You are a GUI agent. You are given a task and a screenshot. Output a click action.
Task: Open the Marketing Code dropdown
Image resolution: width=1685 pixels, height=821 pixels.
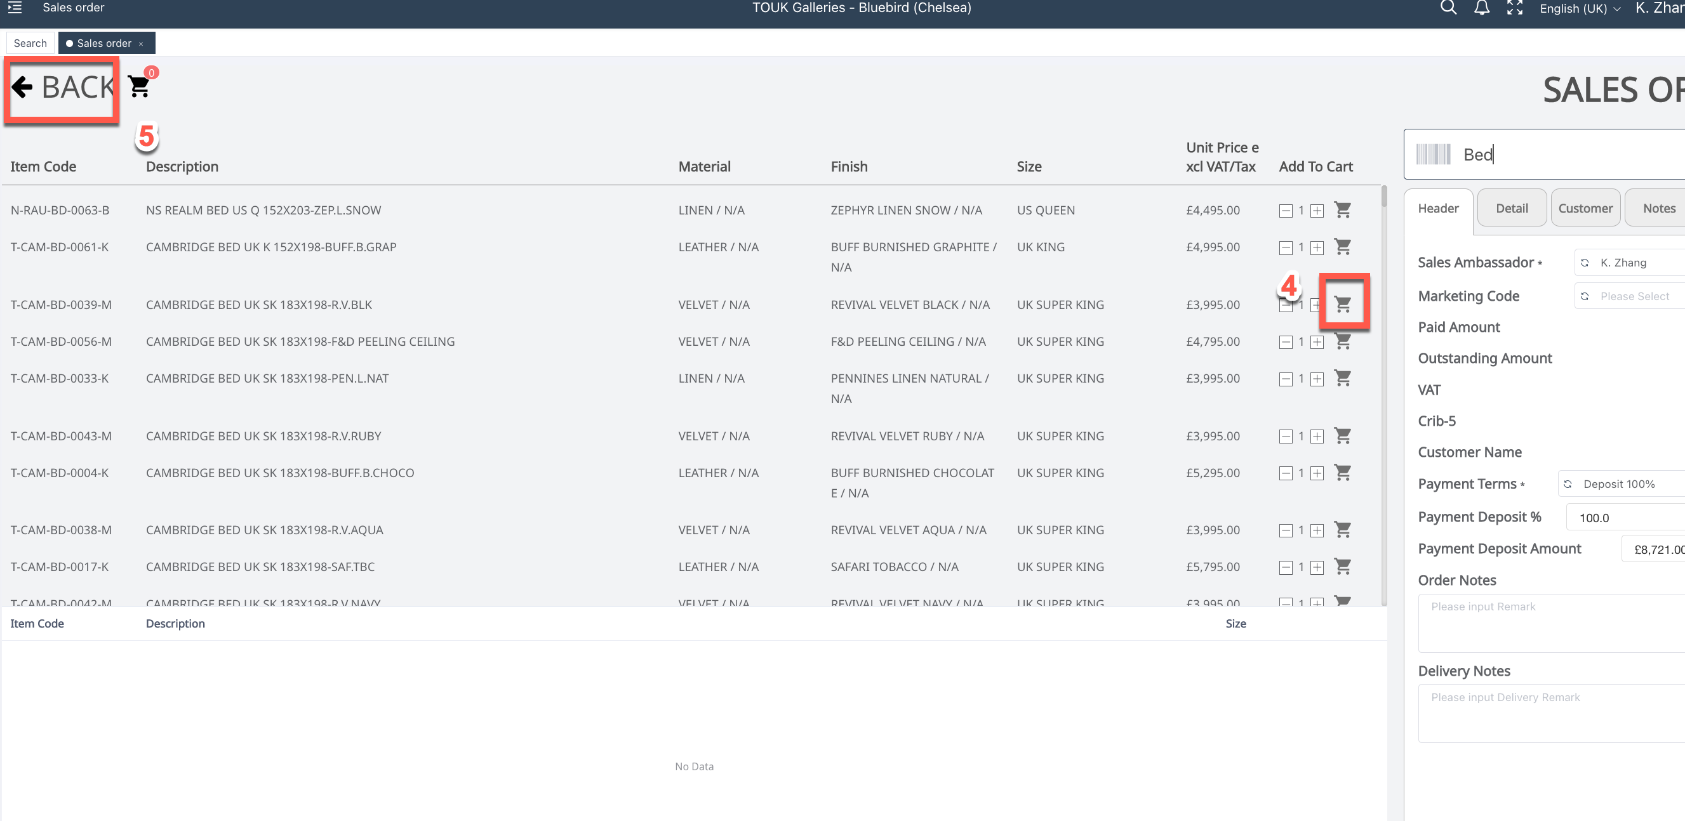(x=1635, y=296)
